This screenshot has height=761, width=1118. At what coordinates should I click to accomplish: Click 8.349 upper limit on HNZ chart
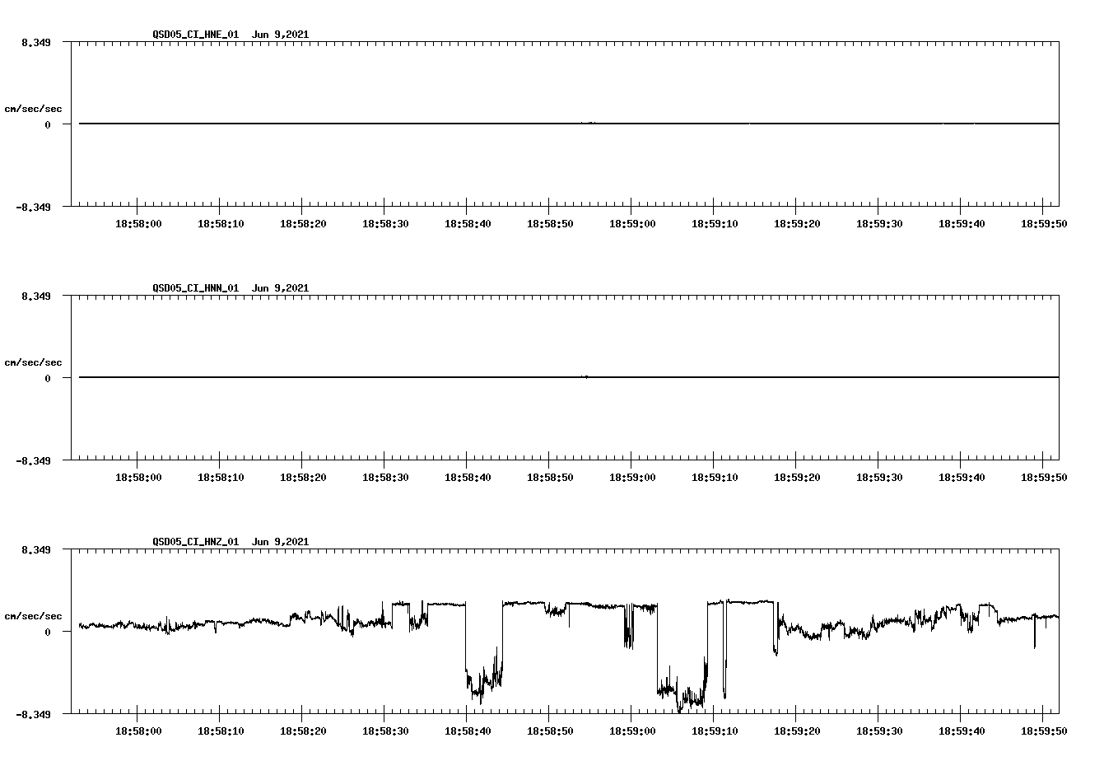click(x=36, y=549)
